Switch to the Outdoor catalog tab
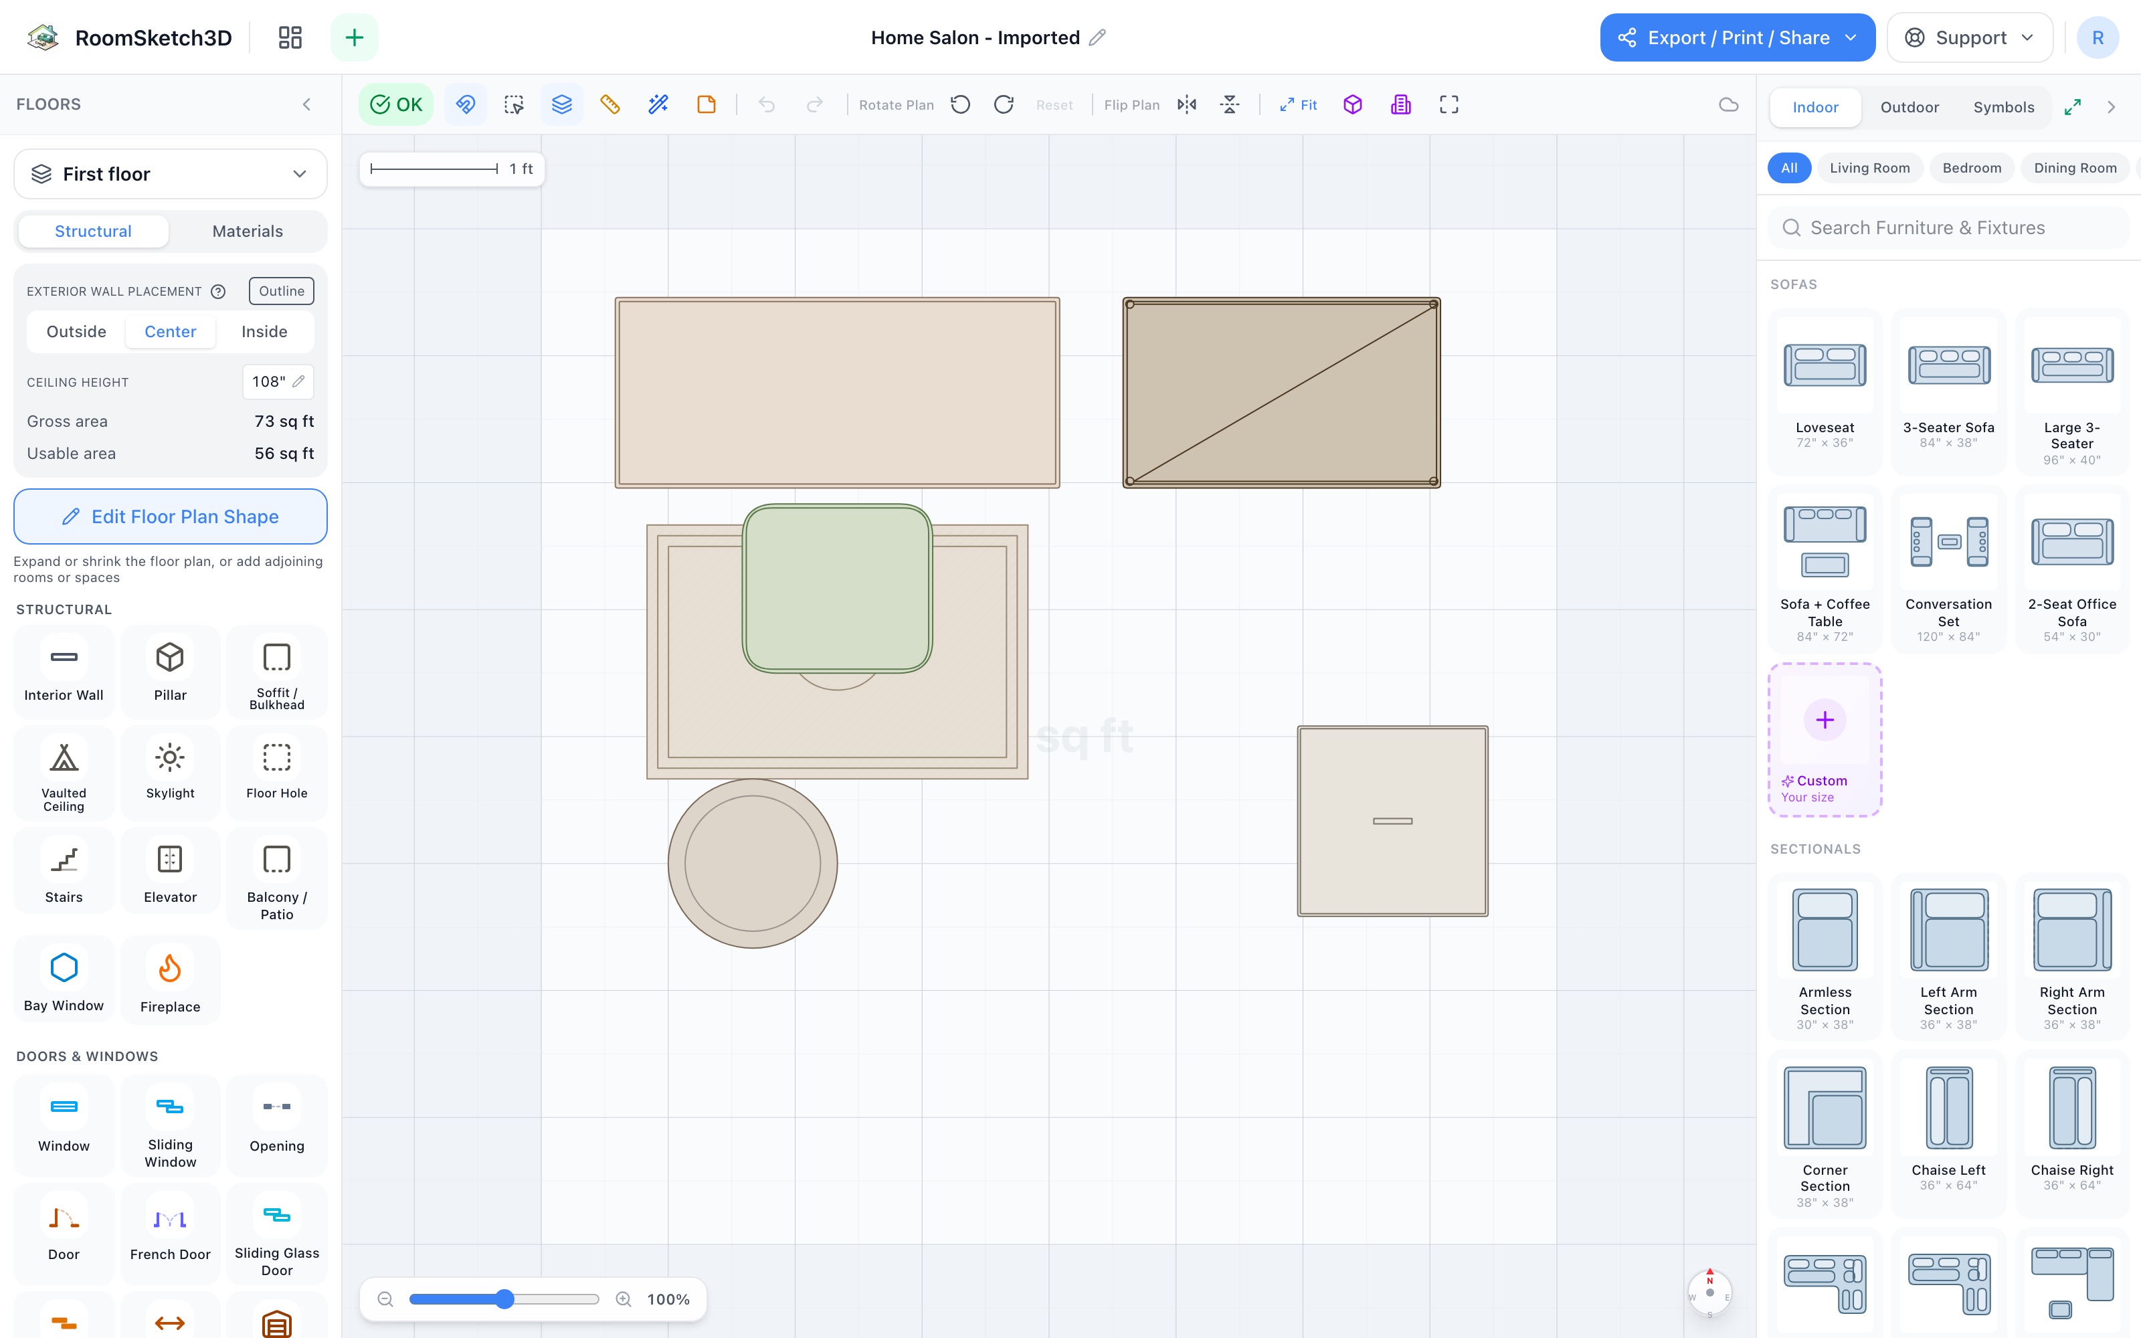The height and width of the screenshot is (1338, 2141). (1910, 107)
